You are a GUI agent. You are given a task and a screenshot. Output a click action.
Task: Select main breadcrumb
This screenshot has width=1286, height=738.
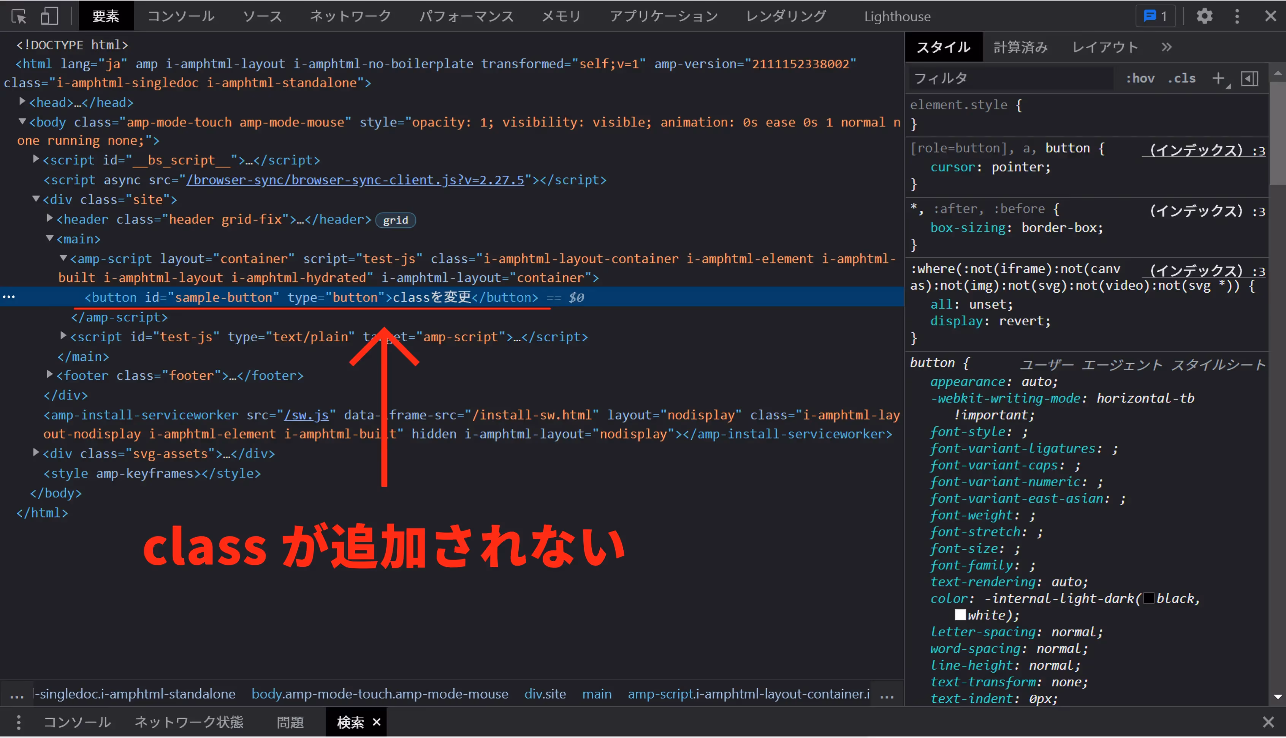597,694
